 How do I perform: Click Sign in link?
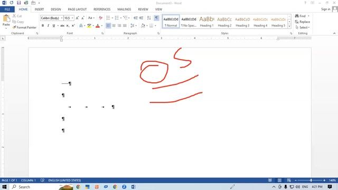pyautogui.click(x=325, y=9)
